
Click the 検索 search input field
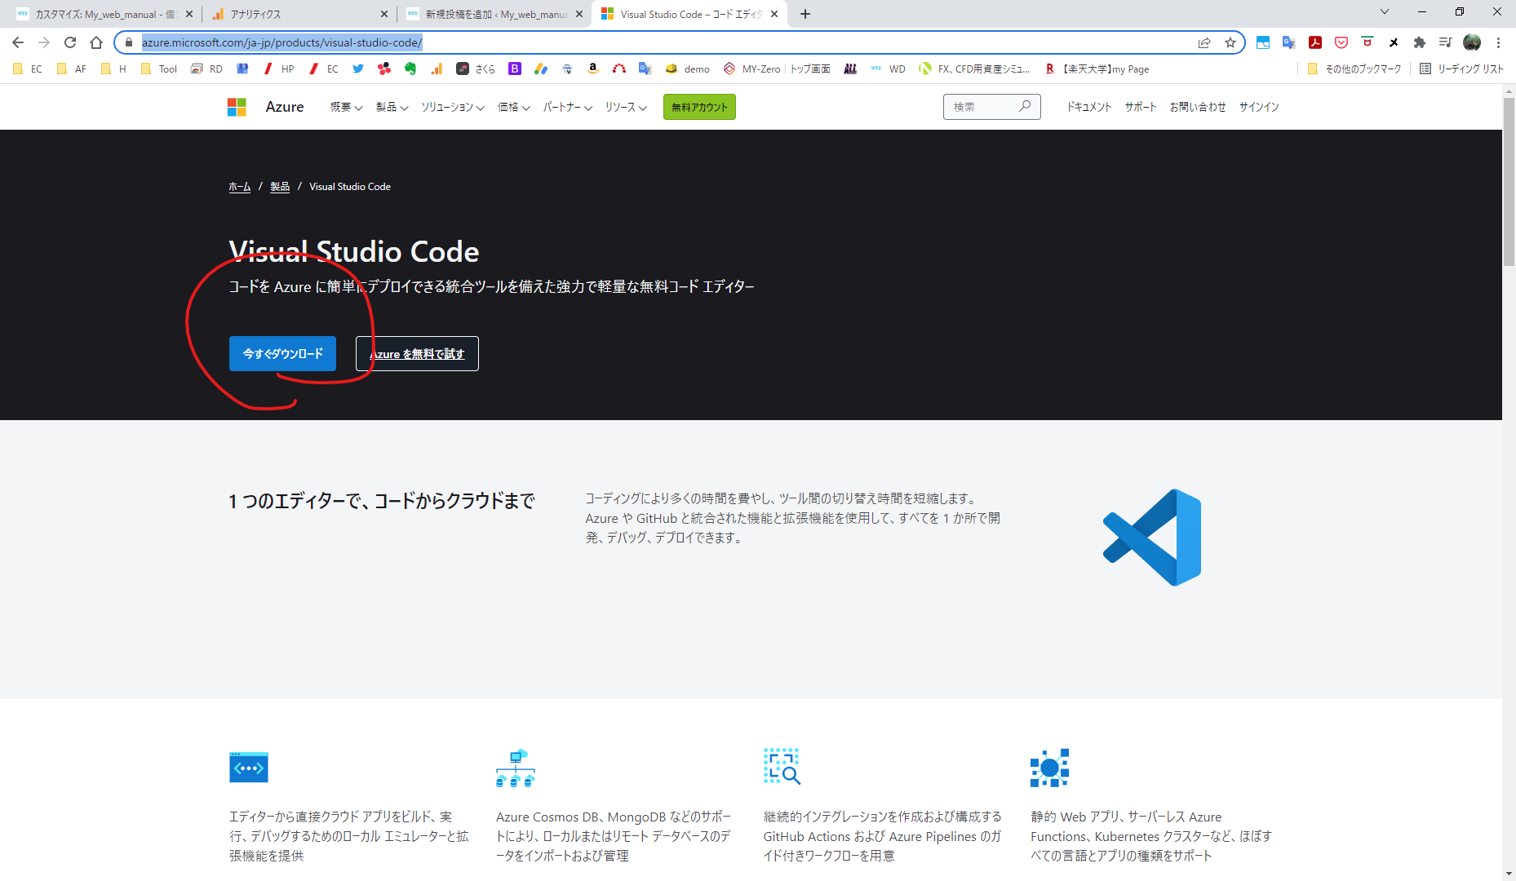pyautogui.click(x=983, y=107)
